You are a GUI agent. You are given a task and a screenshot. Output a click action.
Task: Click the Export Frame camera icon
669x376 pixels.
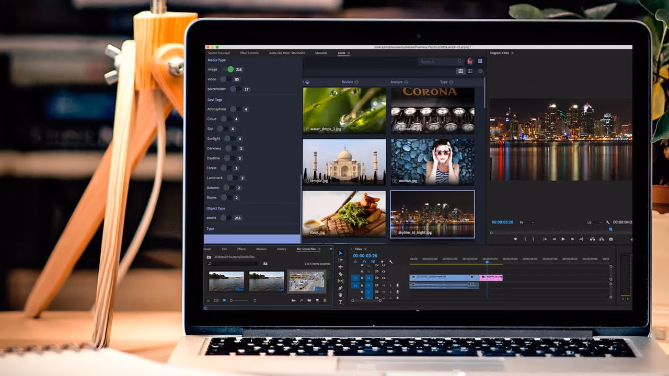610,239
